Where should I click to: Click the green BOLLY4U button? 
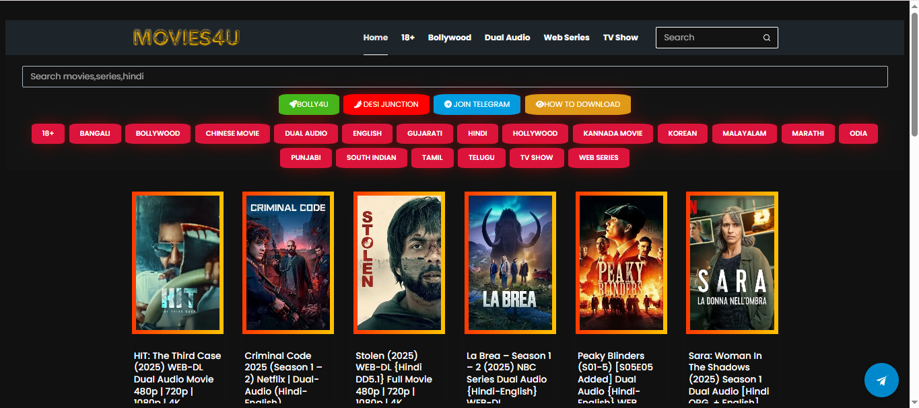click(x=309, y=104)
